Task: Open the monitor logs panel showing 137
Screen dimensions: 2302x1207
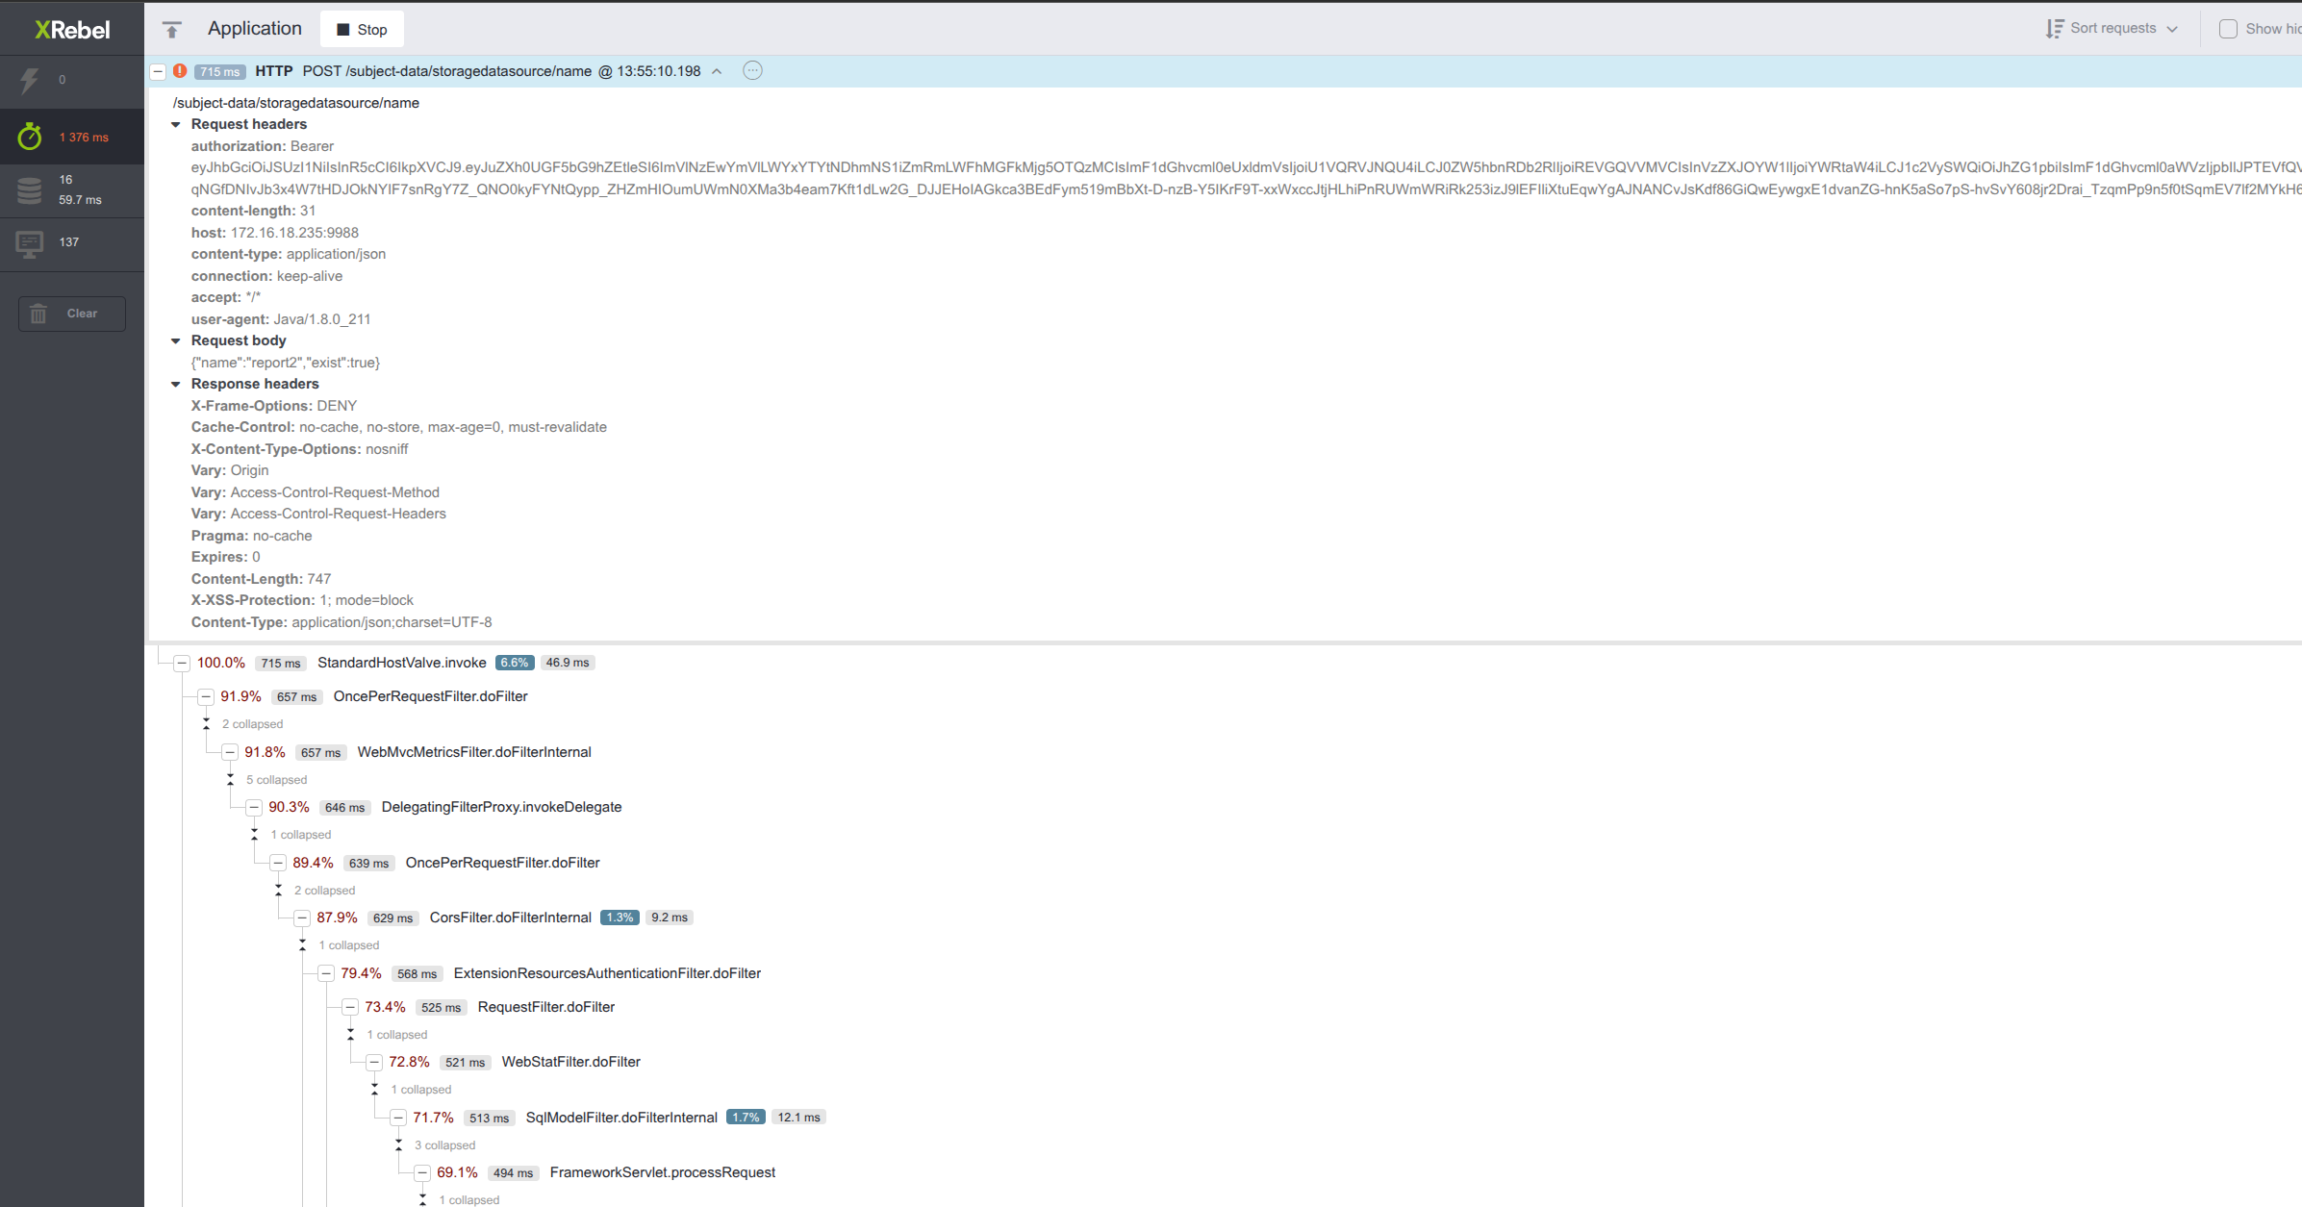Action: 30,243
